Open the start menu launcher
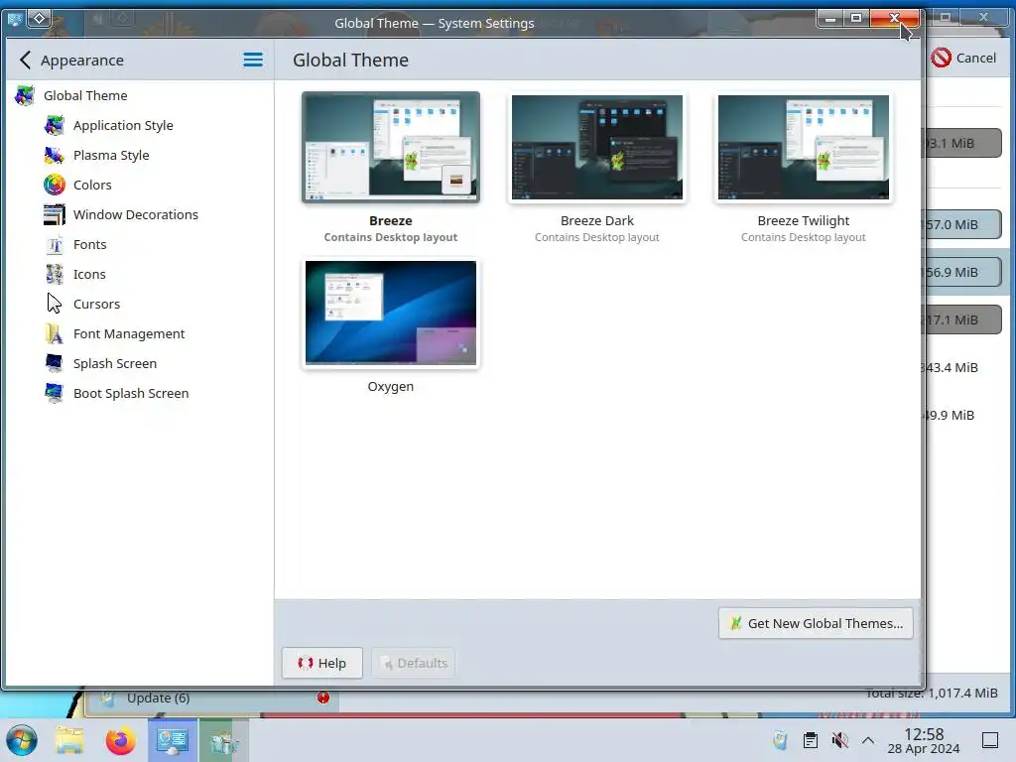Screen dimensions: 1016x762 tap(22, 740)
